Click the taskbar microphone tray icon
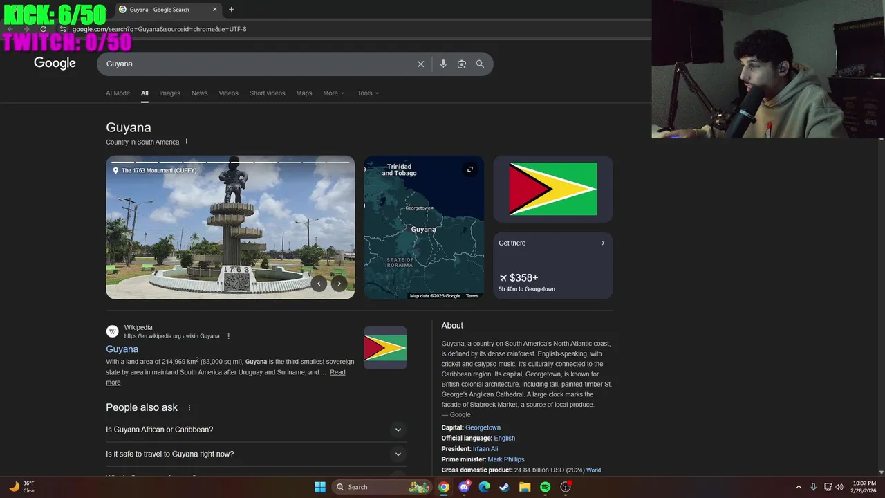Viewport: 885px width, 498px height. click(x=814, y=487)
